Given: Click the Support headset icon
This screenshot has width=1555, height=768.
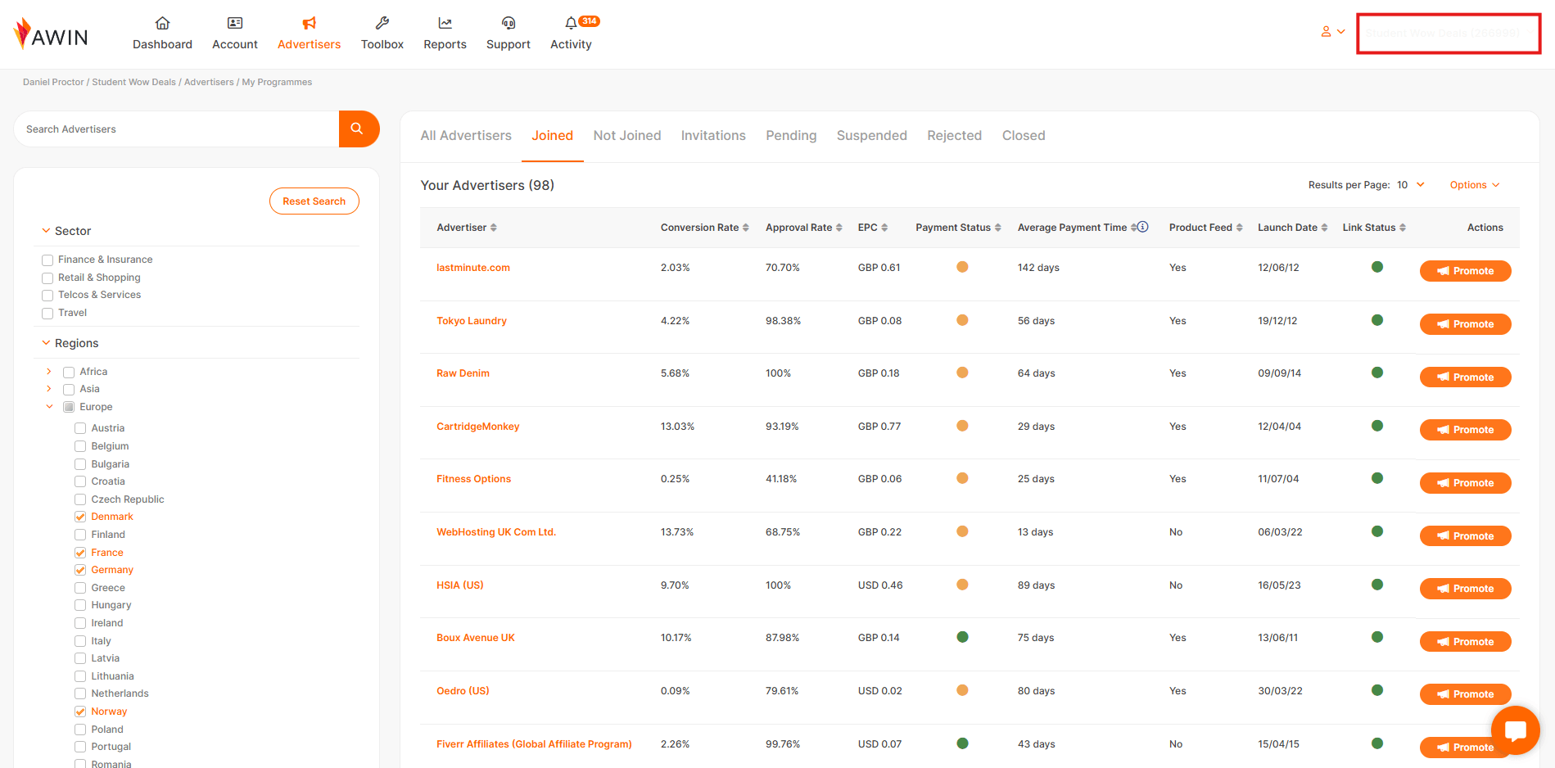Looking at the screenshot, I should point(508,24).
